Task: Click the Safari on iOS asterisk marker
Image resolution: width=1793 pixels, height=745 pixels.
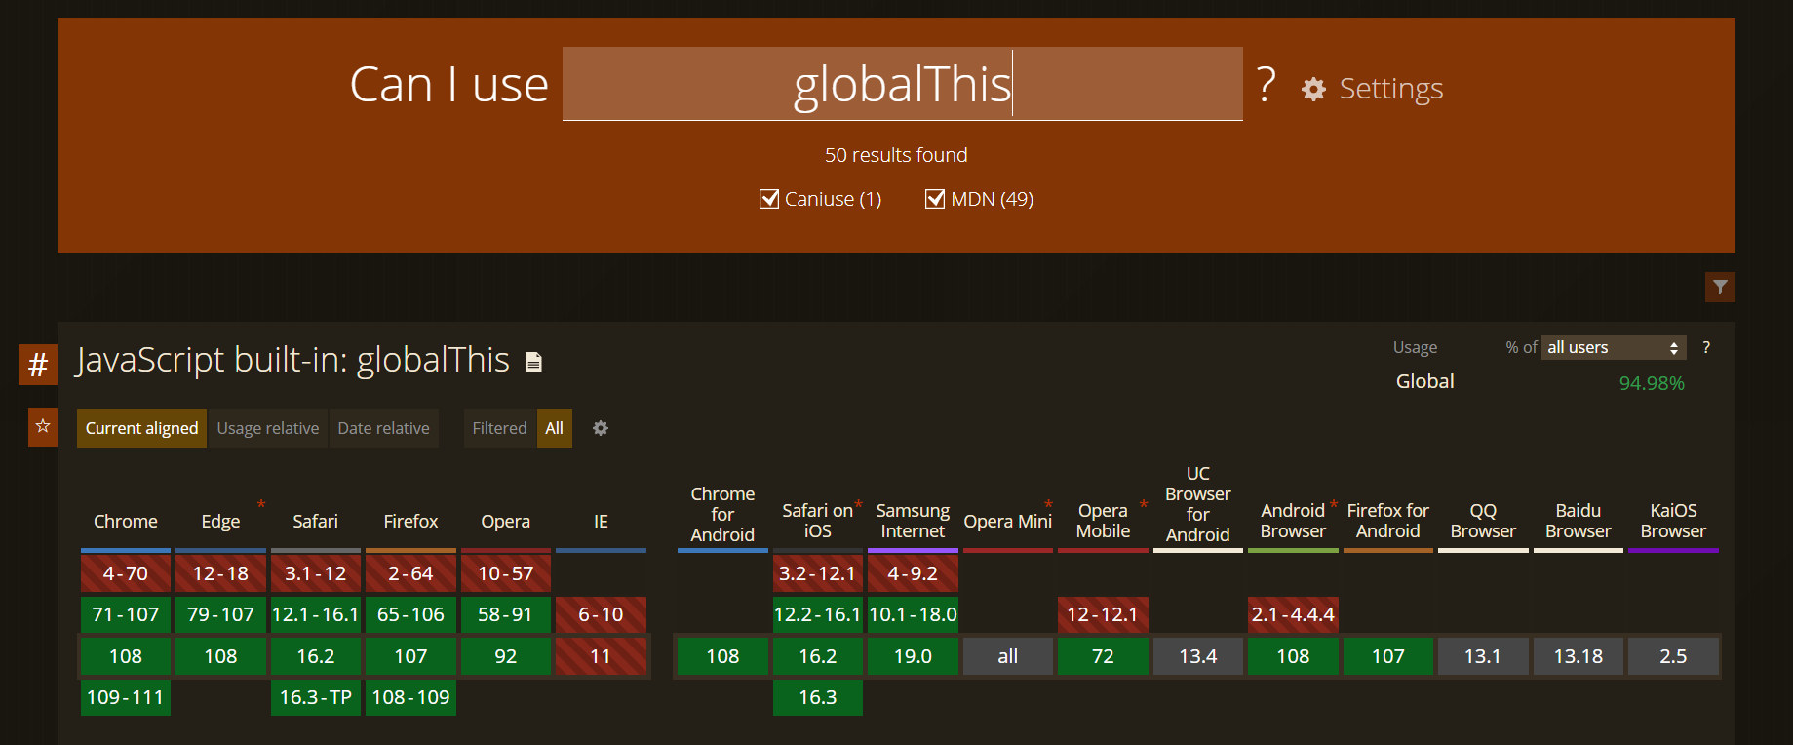Action: point(858,504)
